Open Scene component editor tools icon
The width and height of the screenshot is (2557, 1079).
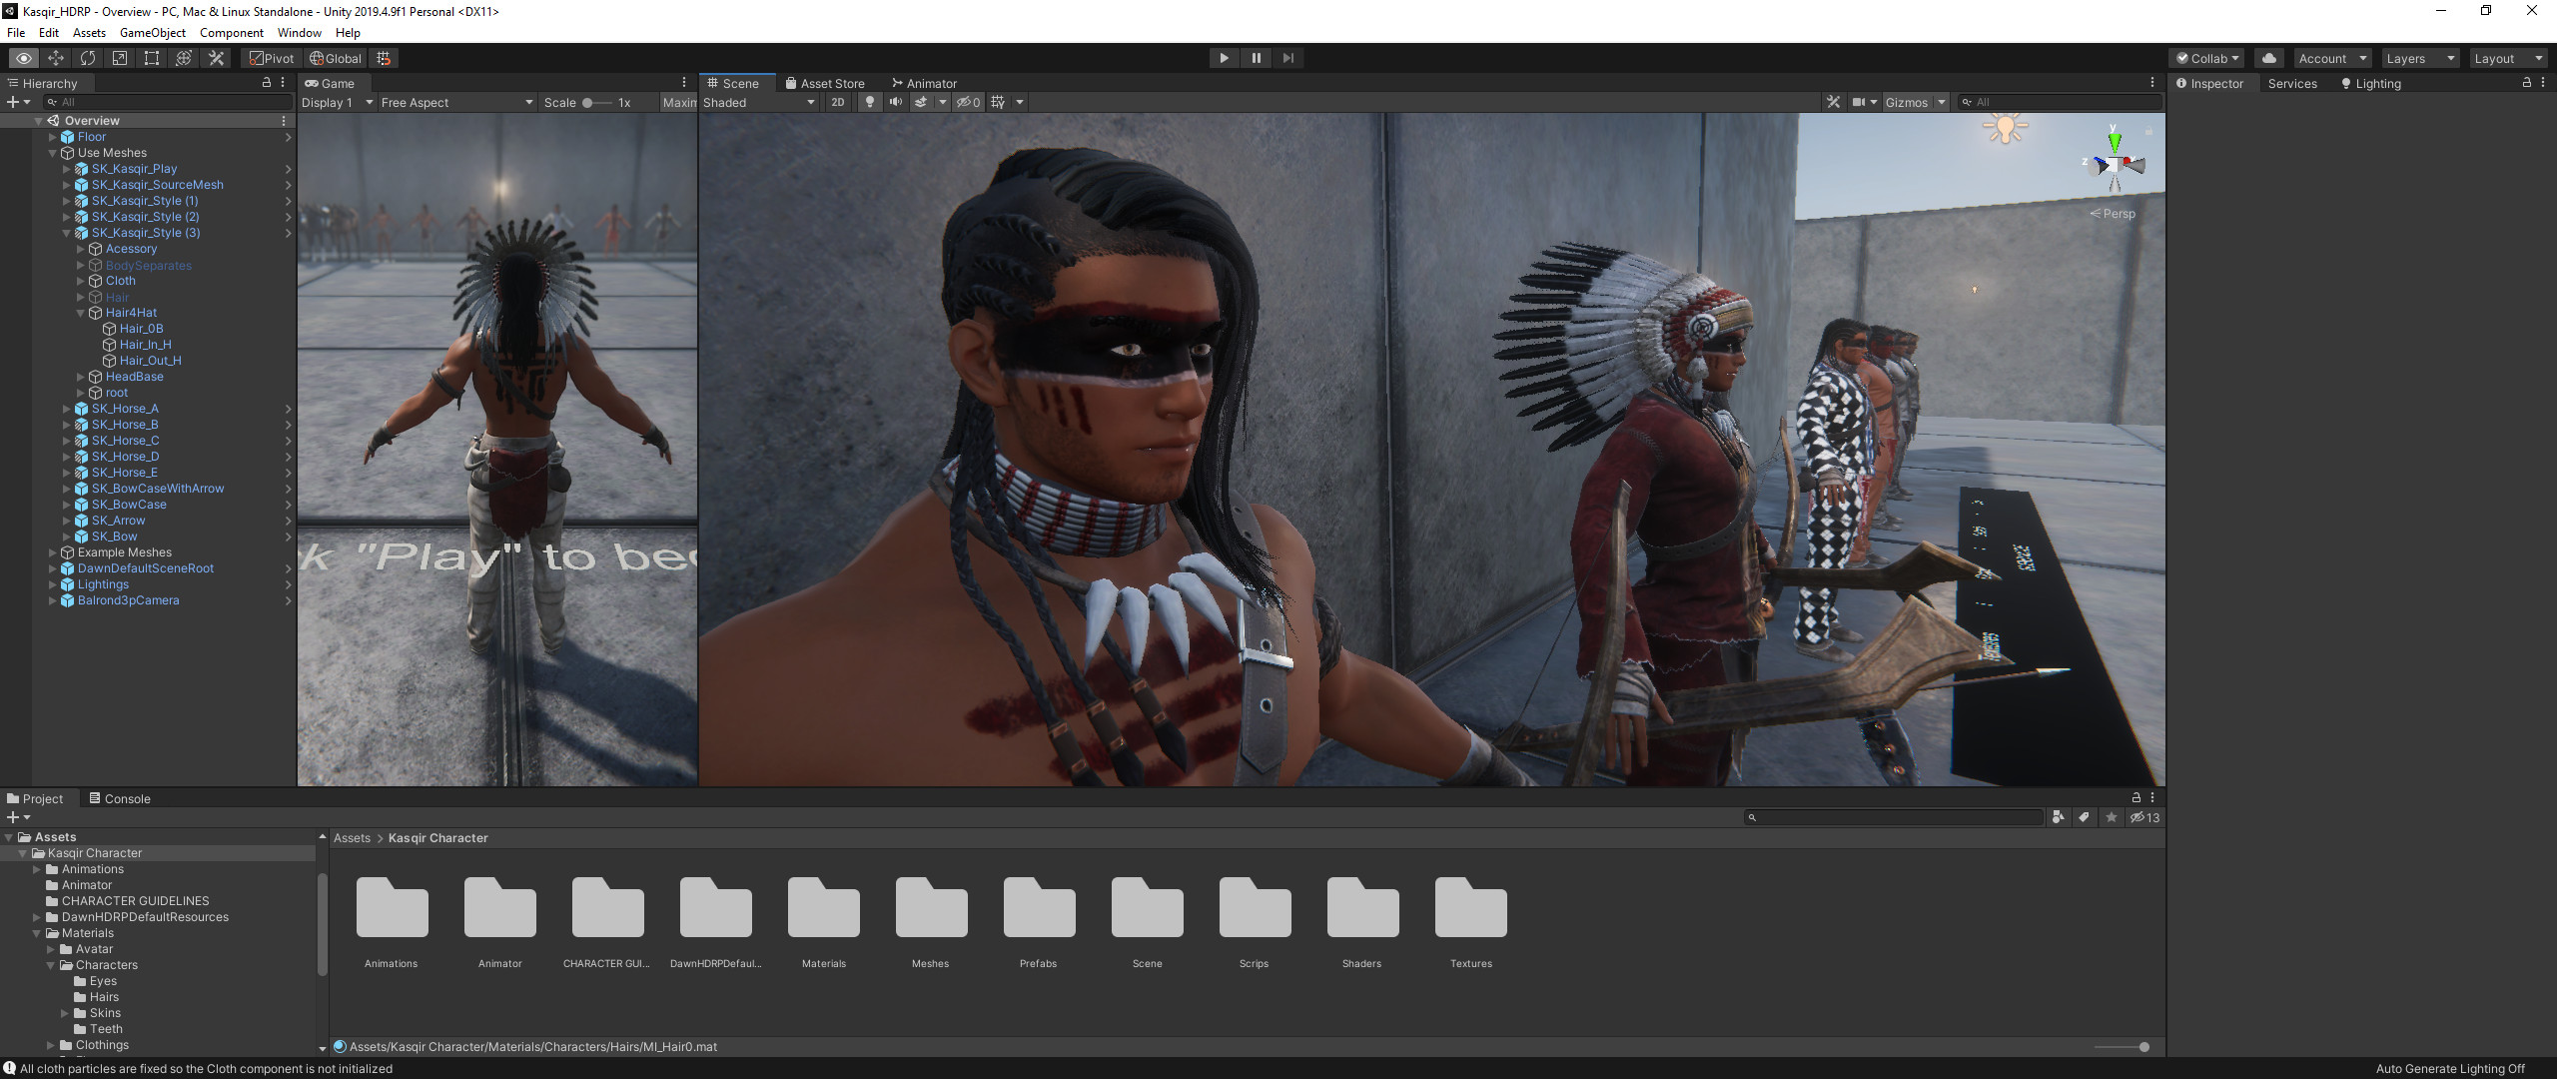tap(1833, 102)
